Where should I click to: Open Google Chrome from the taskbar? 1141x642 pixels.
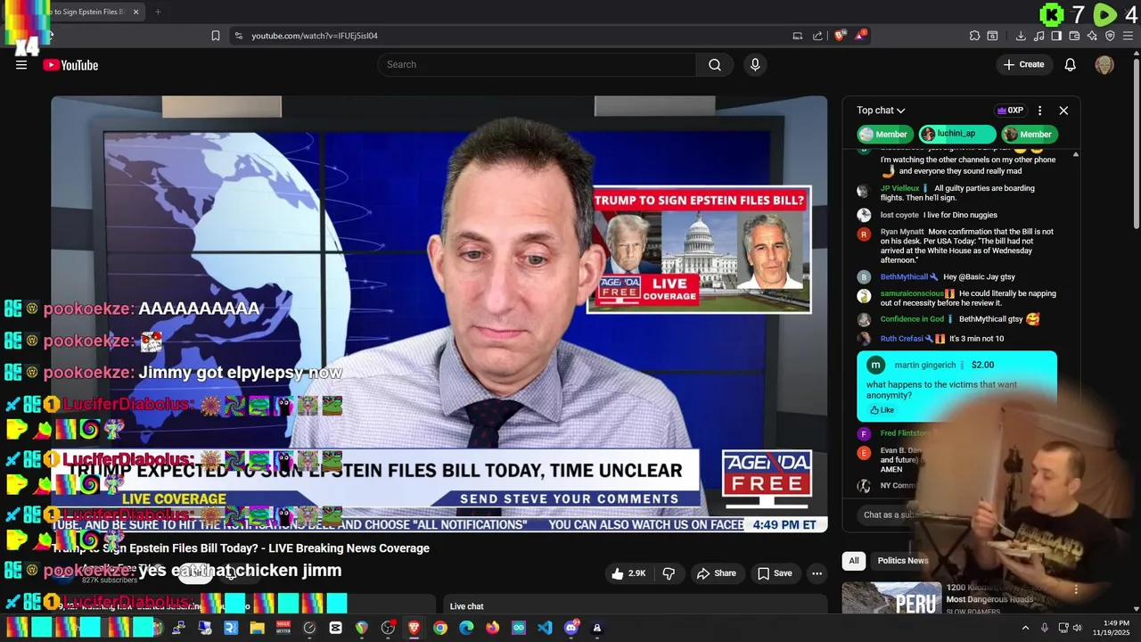coord(440,628)
